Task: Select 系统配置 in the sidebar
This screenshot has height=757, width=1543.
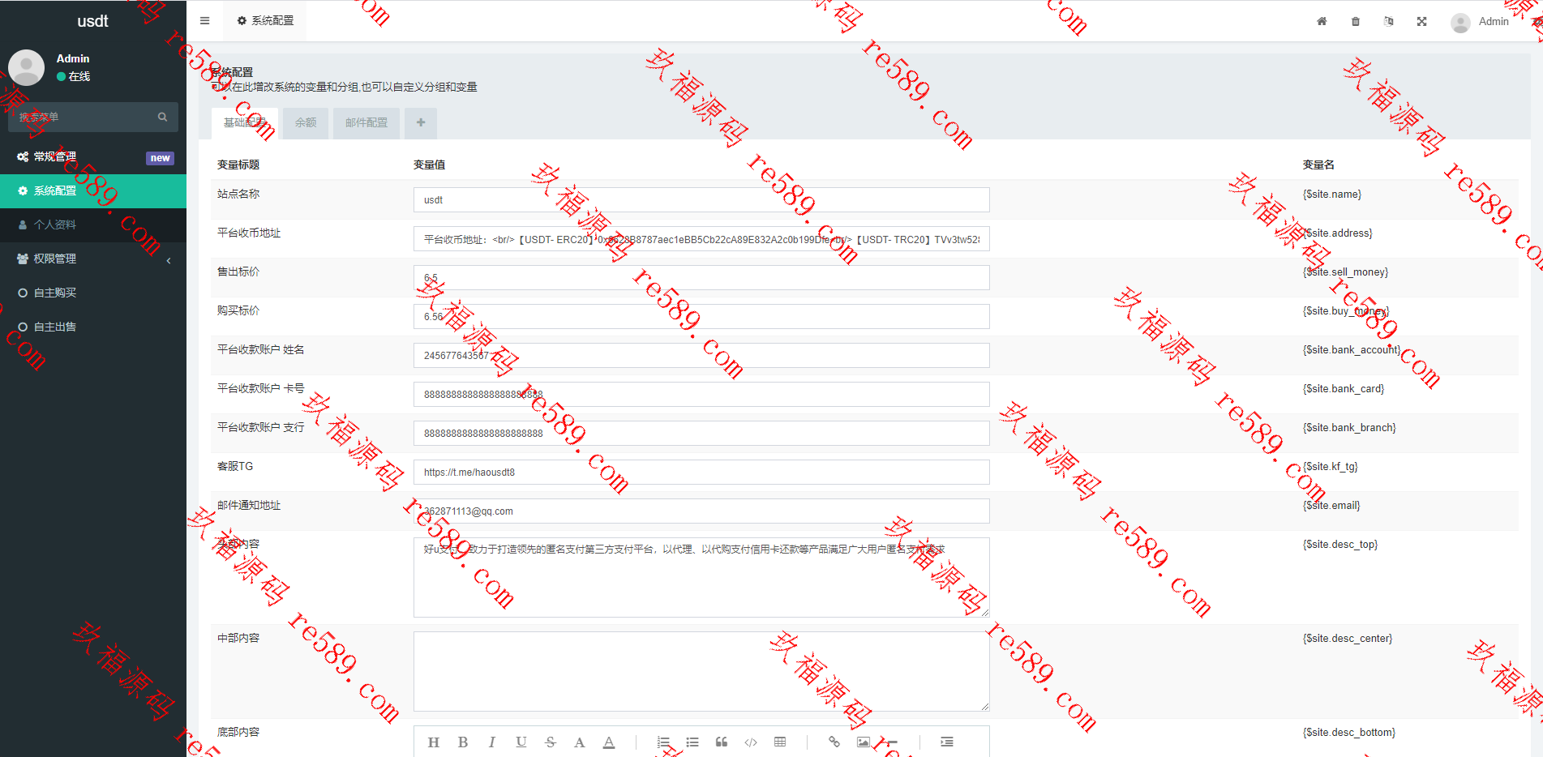Action: click(93, 190)
